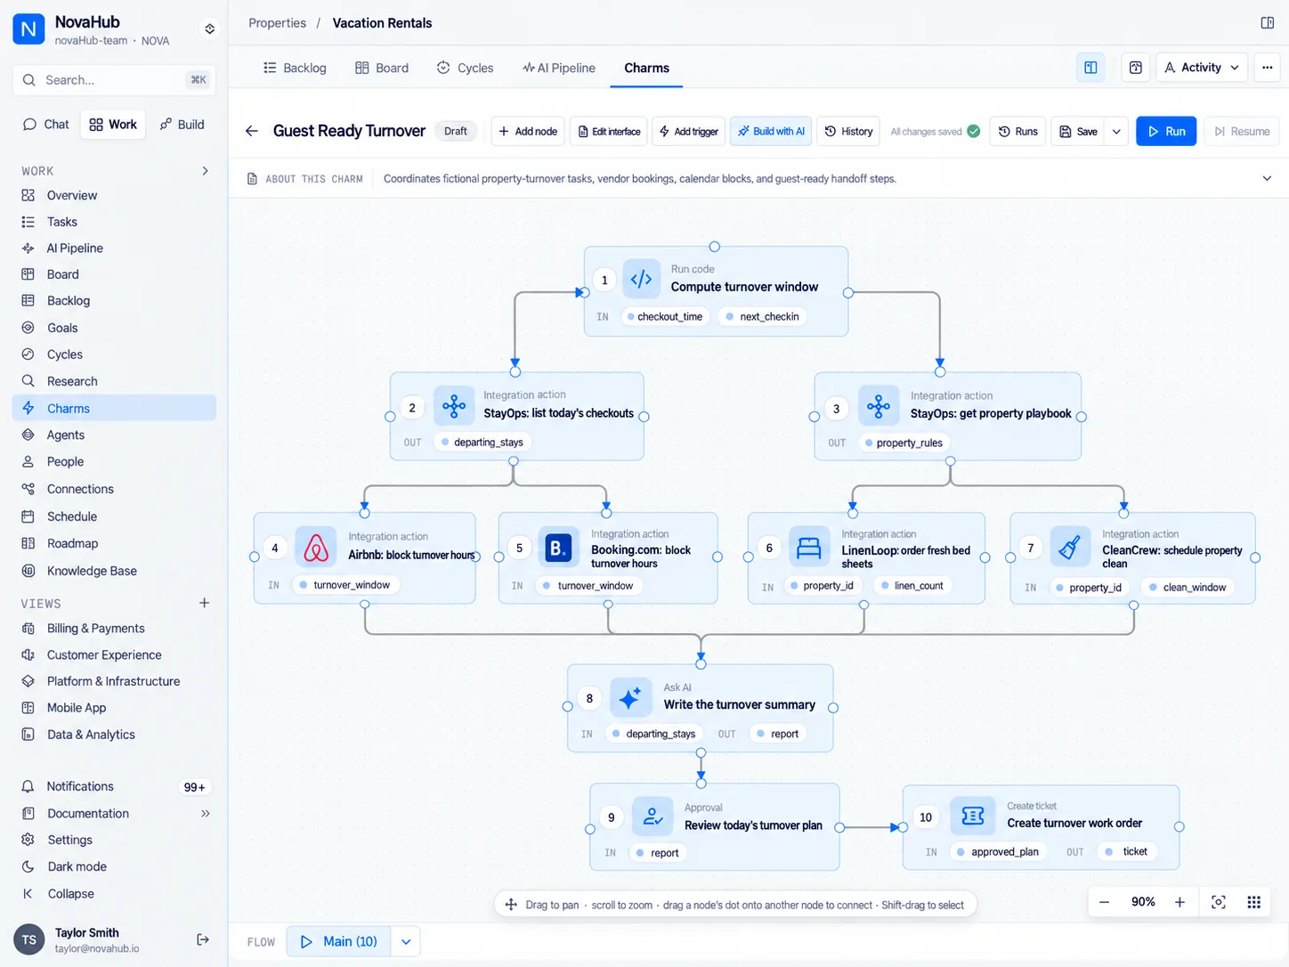Click the Booking.com logo on node 5
1289x967 pixels.
point(558,549)
